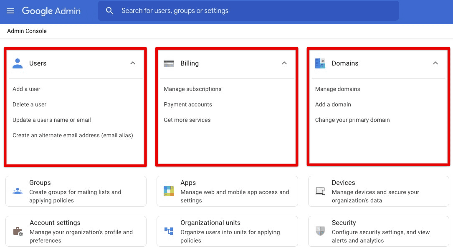Click the search magnifier icon
The image size is (453, 250).
click(x=109, y=11)
